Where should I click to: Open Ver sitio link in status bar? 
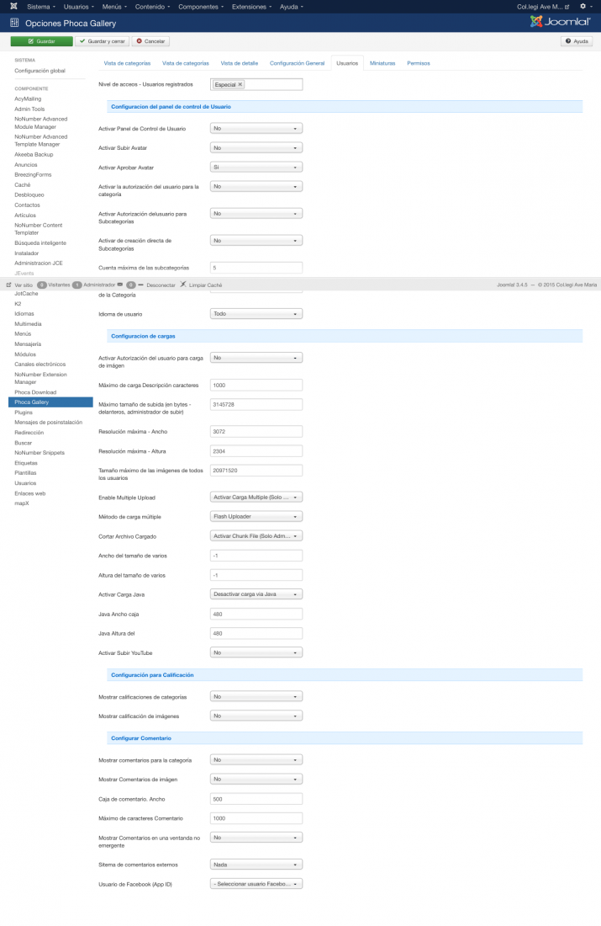[x=19, y=285]
